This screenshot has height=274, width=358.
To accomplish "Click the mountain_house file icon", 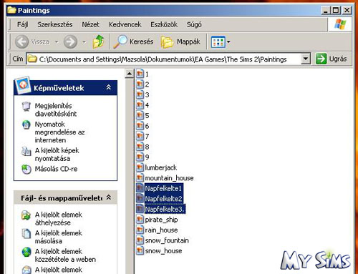I will pos(140,177).
